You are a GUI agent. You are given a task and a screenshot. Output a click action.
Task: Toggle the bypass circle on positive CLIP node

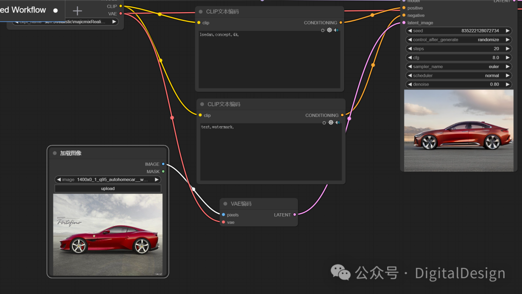coord(323,29)
